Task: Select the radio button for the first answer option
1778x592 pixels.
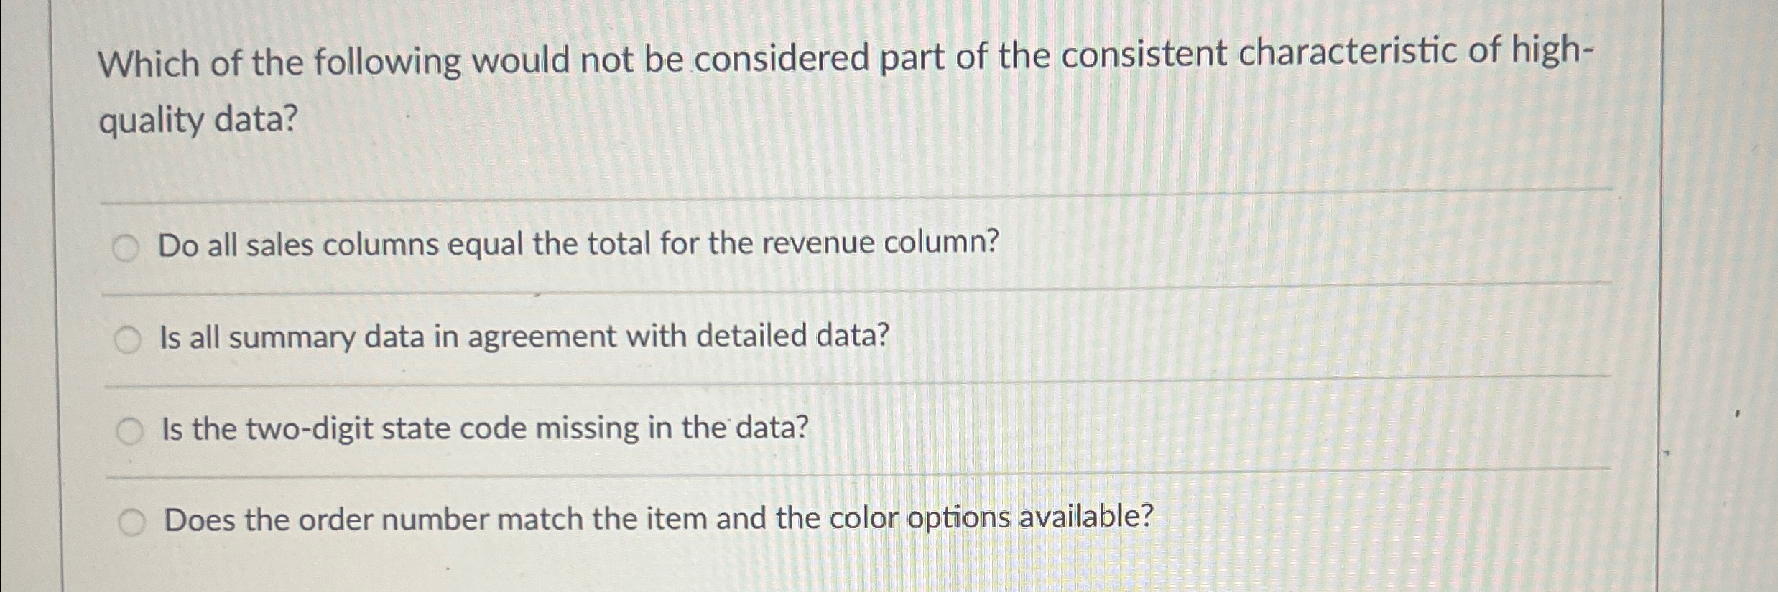Action: coord(128,246)
